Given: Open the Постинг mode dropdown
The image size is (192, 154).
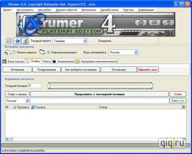Looking at the screenshot, I should click(27, 101).
